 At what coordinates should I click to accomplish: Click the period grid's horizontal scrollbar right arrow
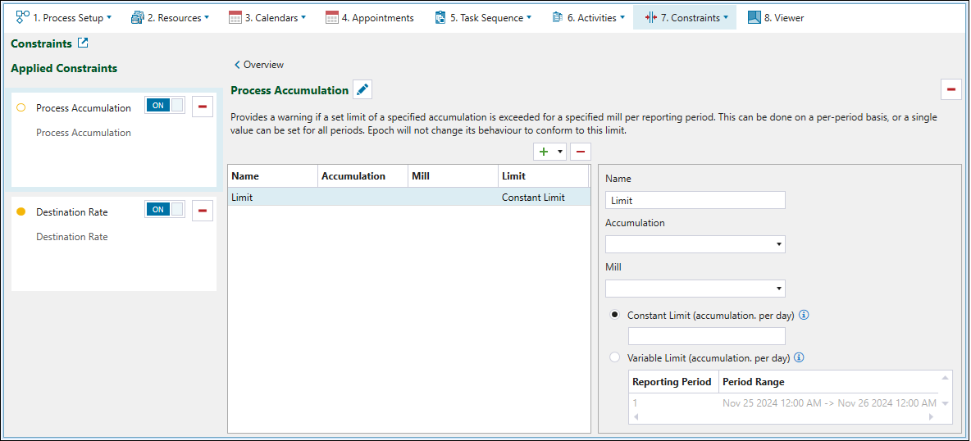[x=932, y=417]
